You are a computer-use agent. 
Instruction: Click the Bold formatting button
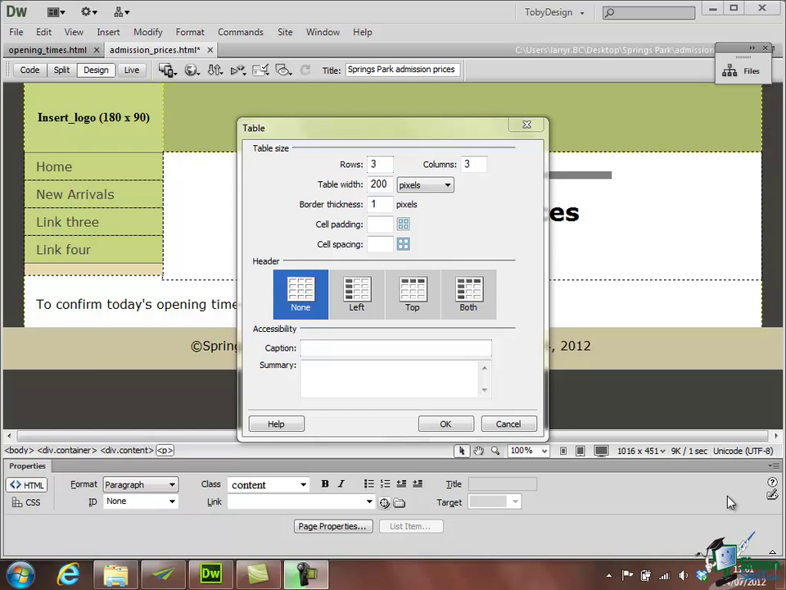point(325,483)
